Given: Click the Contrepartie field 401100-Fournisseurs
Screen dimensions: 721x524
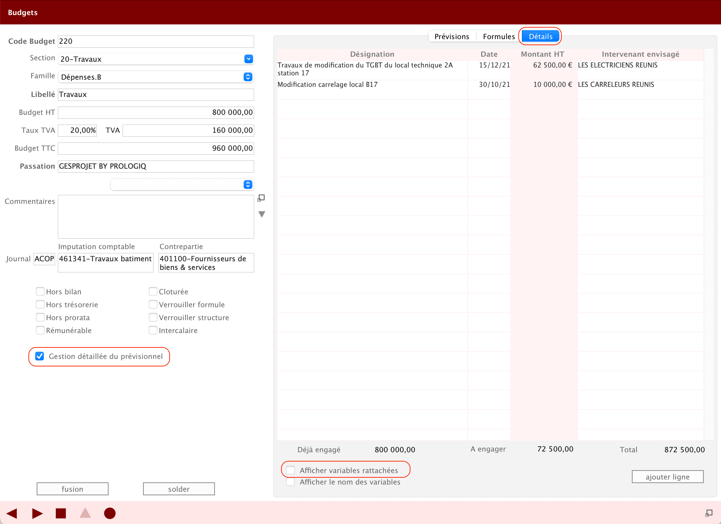Looking at the screenshot, I should (206, 263).
